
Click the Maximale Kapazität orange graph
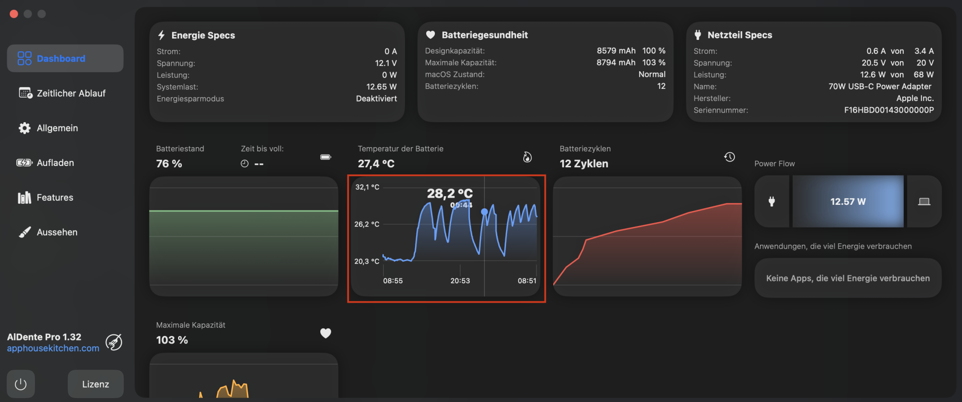(244, 376)
